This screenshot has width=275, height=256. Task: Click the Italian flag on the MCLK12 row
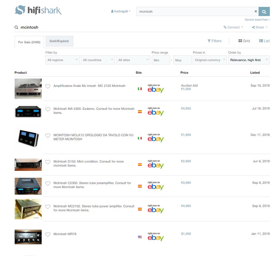point(140,138)
